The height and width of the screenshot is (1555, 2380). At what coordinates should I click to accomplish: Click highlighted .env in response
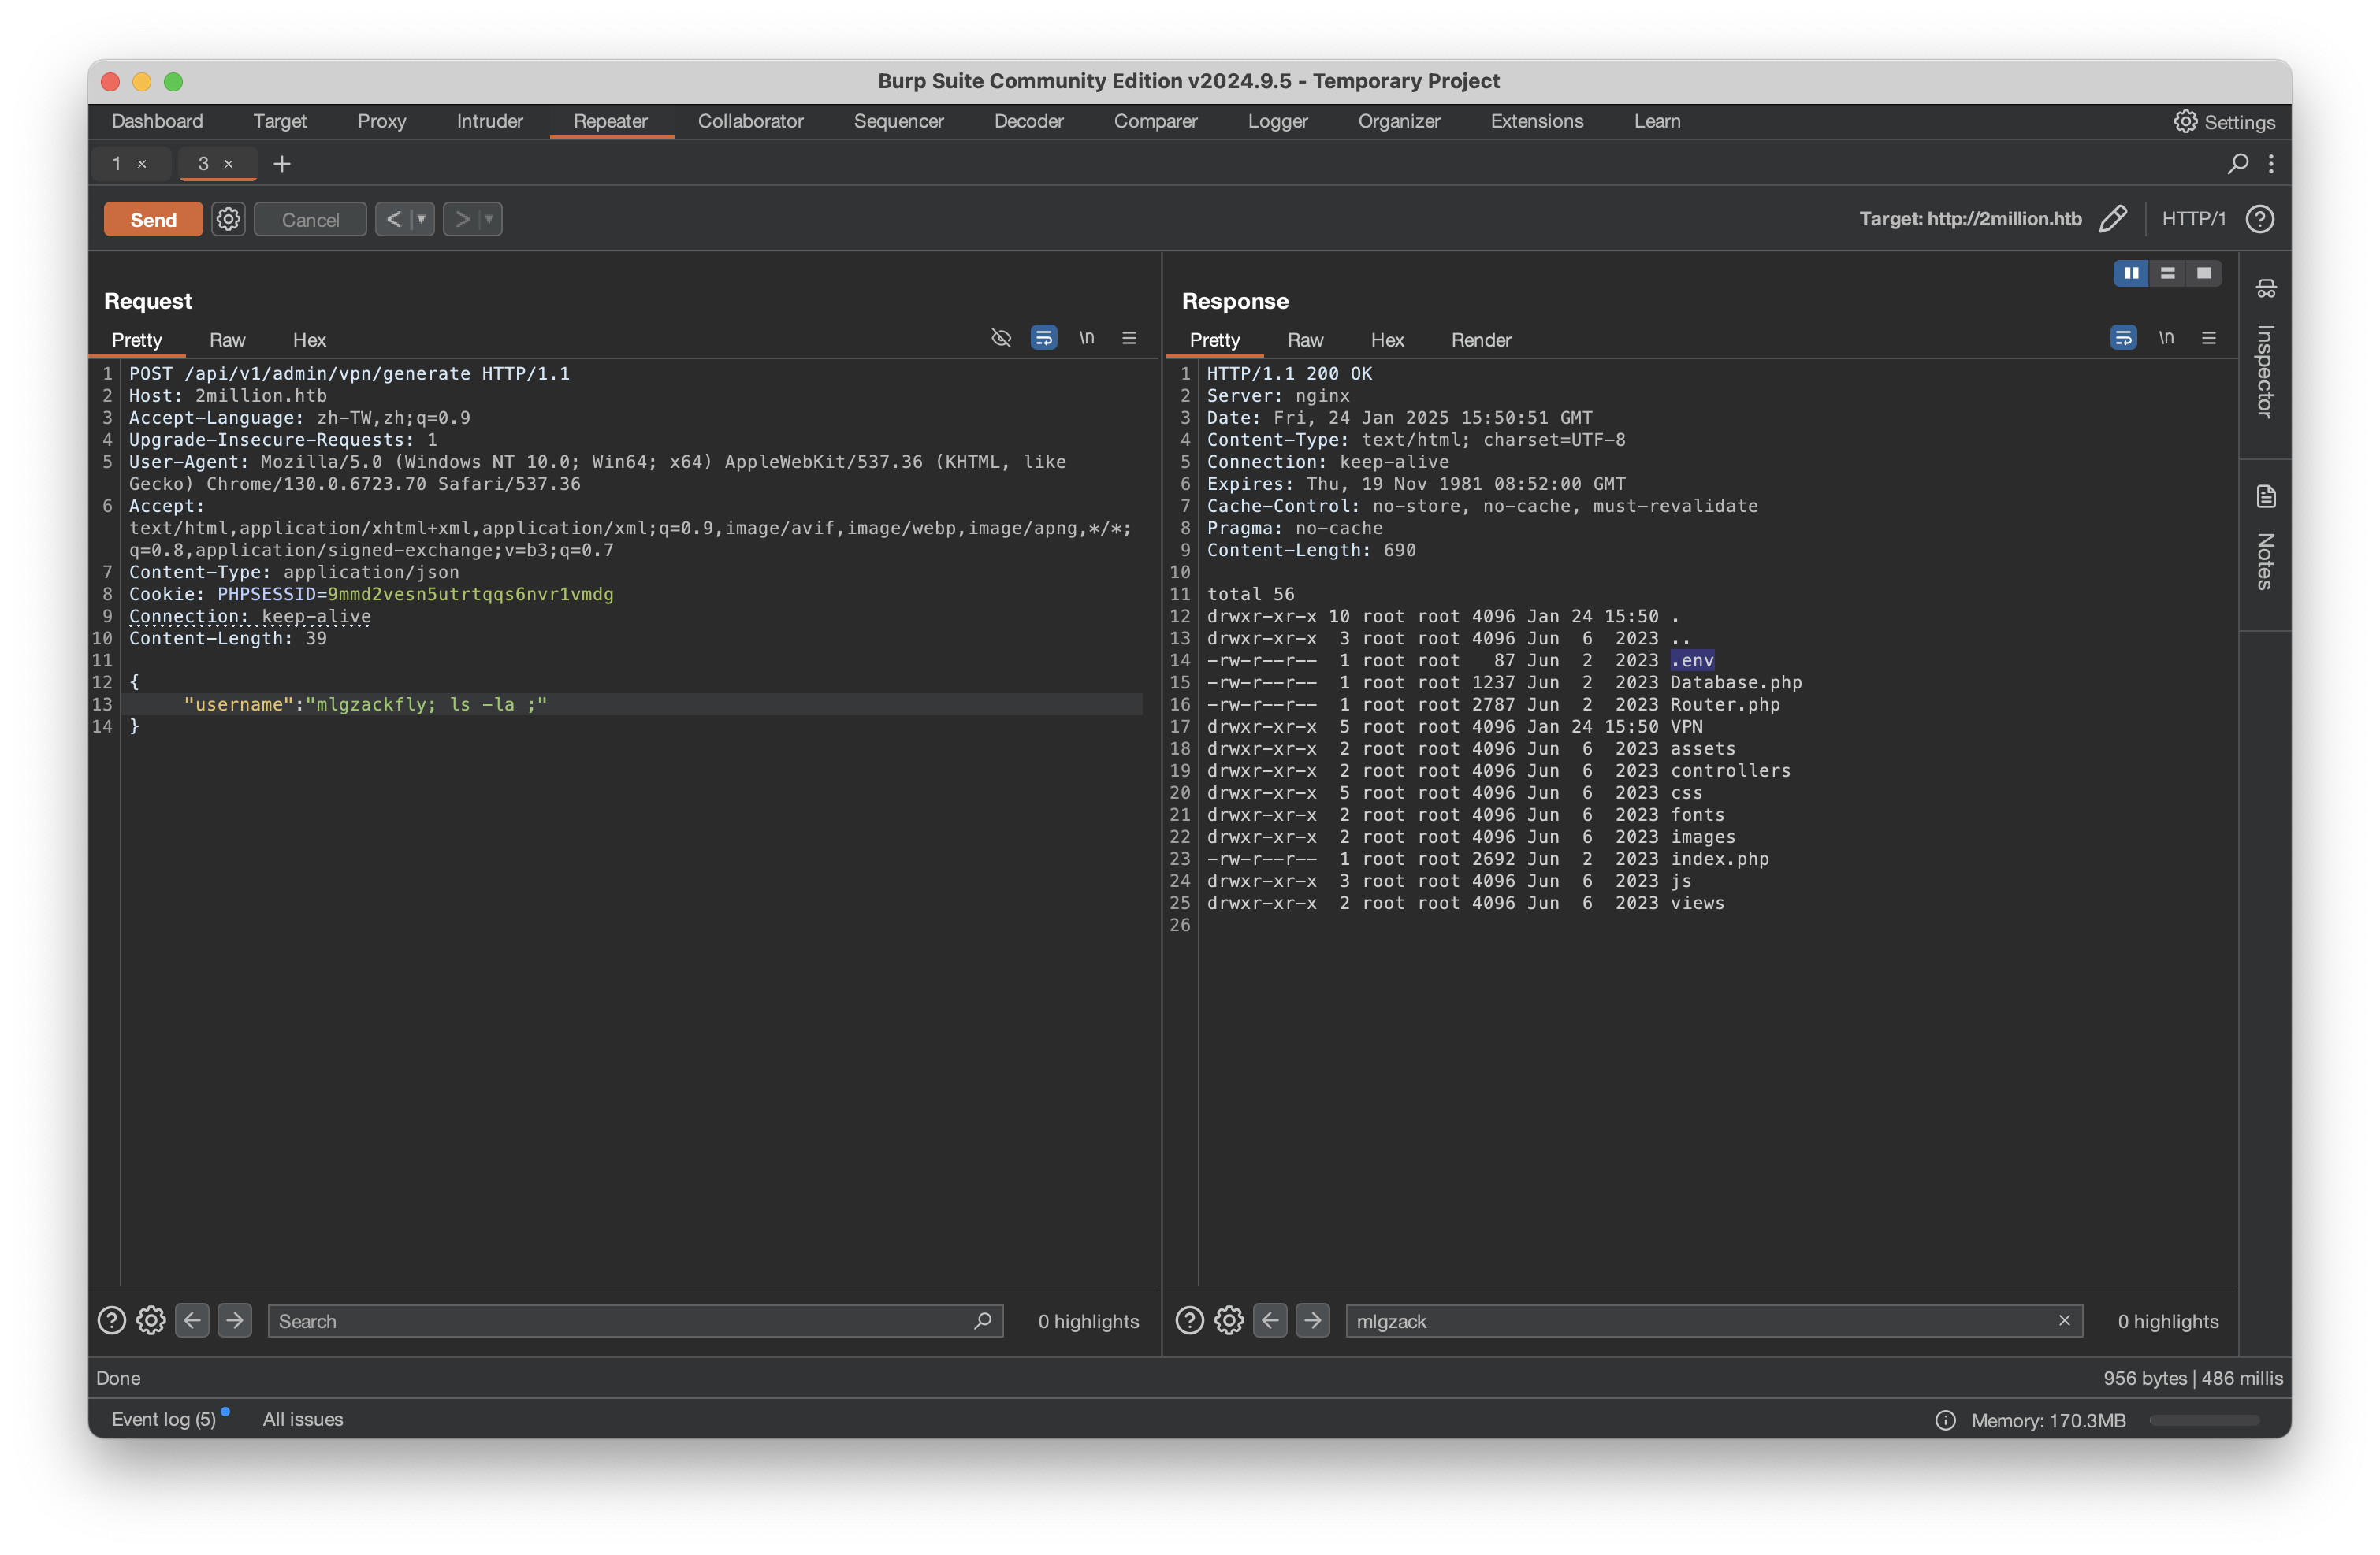point(1692,661)
